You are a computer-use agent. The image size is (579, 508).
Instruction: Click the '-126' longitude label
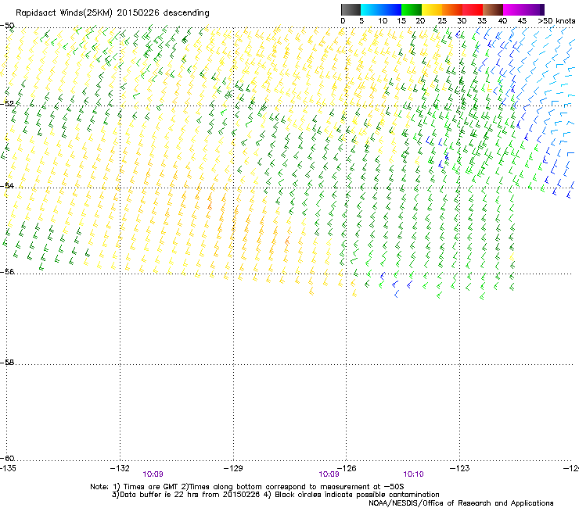click(x=347, y=468)
